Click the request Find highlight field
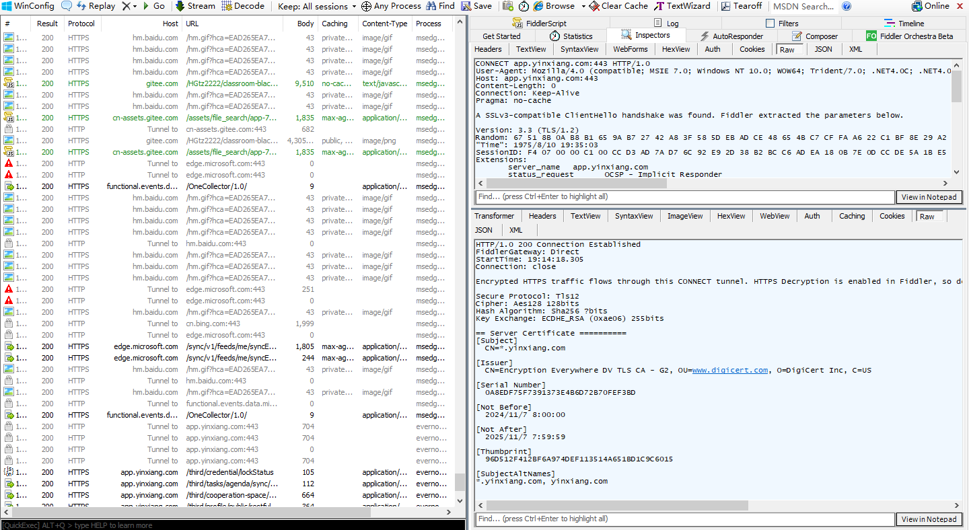969x530 pixels. pos(684,197)
